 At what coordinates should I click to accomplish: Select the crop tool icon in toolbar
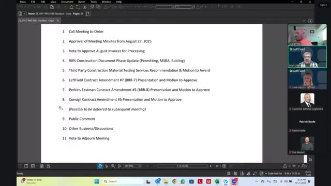78,7
